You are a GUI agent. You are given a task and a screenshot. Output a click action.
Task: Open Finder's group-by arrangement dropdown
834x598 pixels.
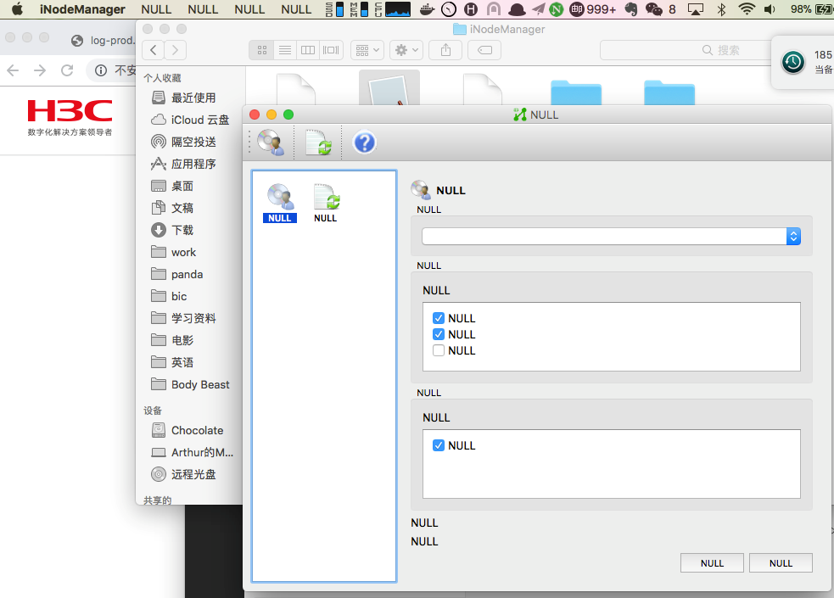pos(367,50)
